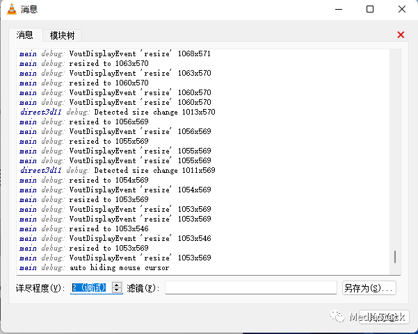Minimize the 消息 window
Screen dimensions: 418x334
click(338, 9)
